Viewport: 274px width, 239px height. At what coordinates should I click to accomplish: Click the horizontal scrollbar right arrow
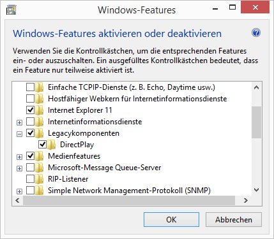click(246, 200)
